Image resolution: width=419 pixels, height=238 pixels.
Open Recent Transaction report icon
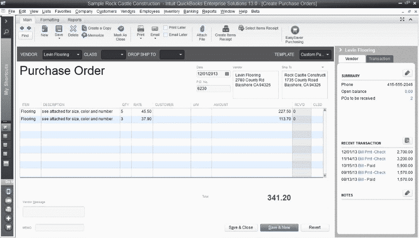pos(407,141)
